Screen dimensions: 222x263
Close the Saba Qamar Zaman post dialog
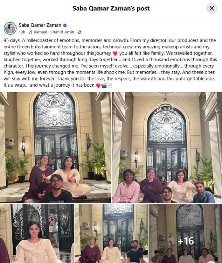coord(212,8)
